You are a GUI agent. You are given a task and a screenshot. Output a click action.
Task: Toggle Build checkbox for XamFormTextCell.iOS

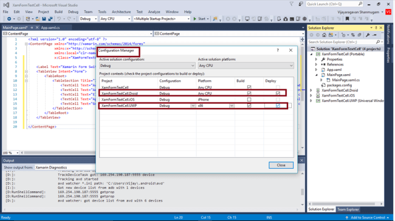click(x=249, y=100)
